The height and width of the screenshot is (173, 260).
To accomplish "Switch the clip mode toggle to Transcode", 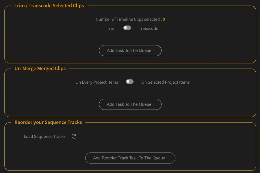I will (x=127, y=28).
